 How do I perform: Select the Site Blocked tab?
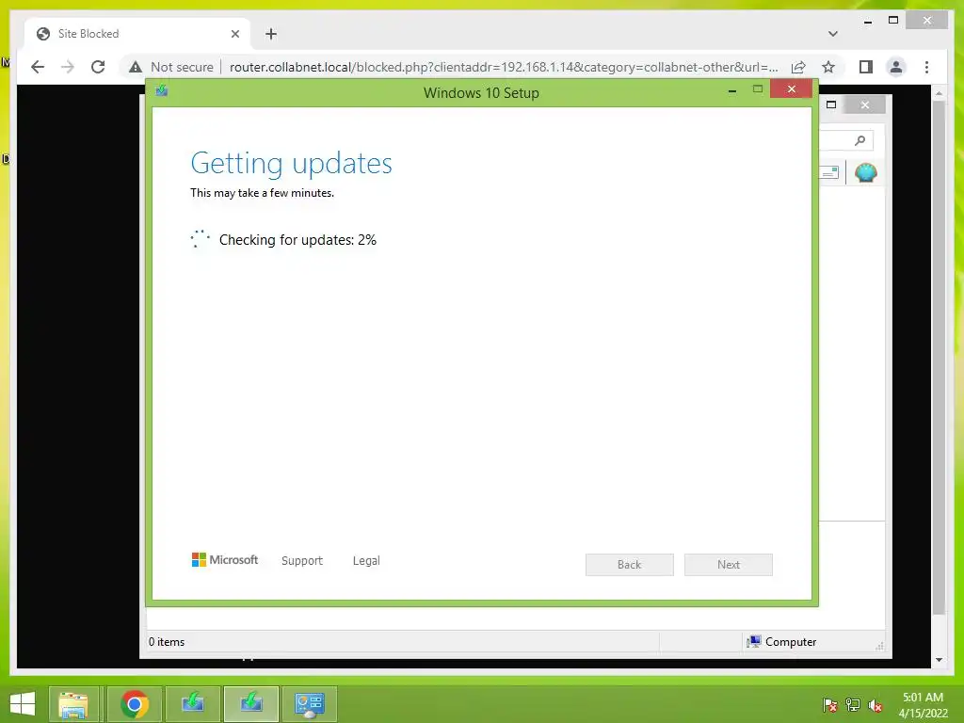(x=138, y=34)
